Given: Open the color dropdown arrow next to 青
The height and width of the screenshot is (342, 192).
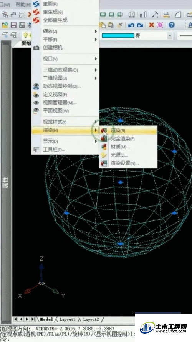Looking at the screenshot, I should [x=170, y=35].
